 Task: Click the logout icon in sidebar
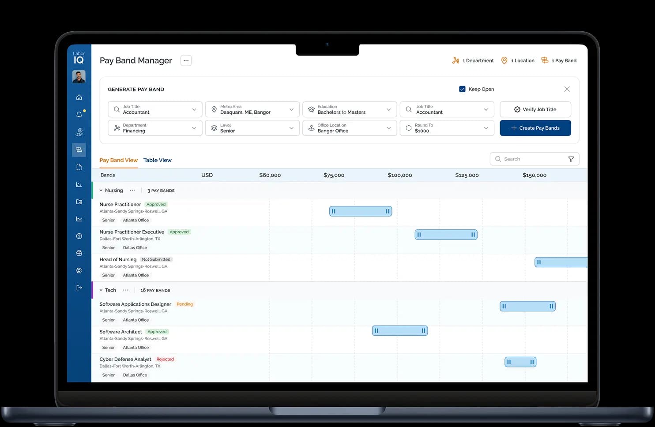(79, 288)
